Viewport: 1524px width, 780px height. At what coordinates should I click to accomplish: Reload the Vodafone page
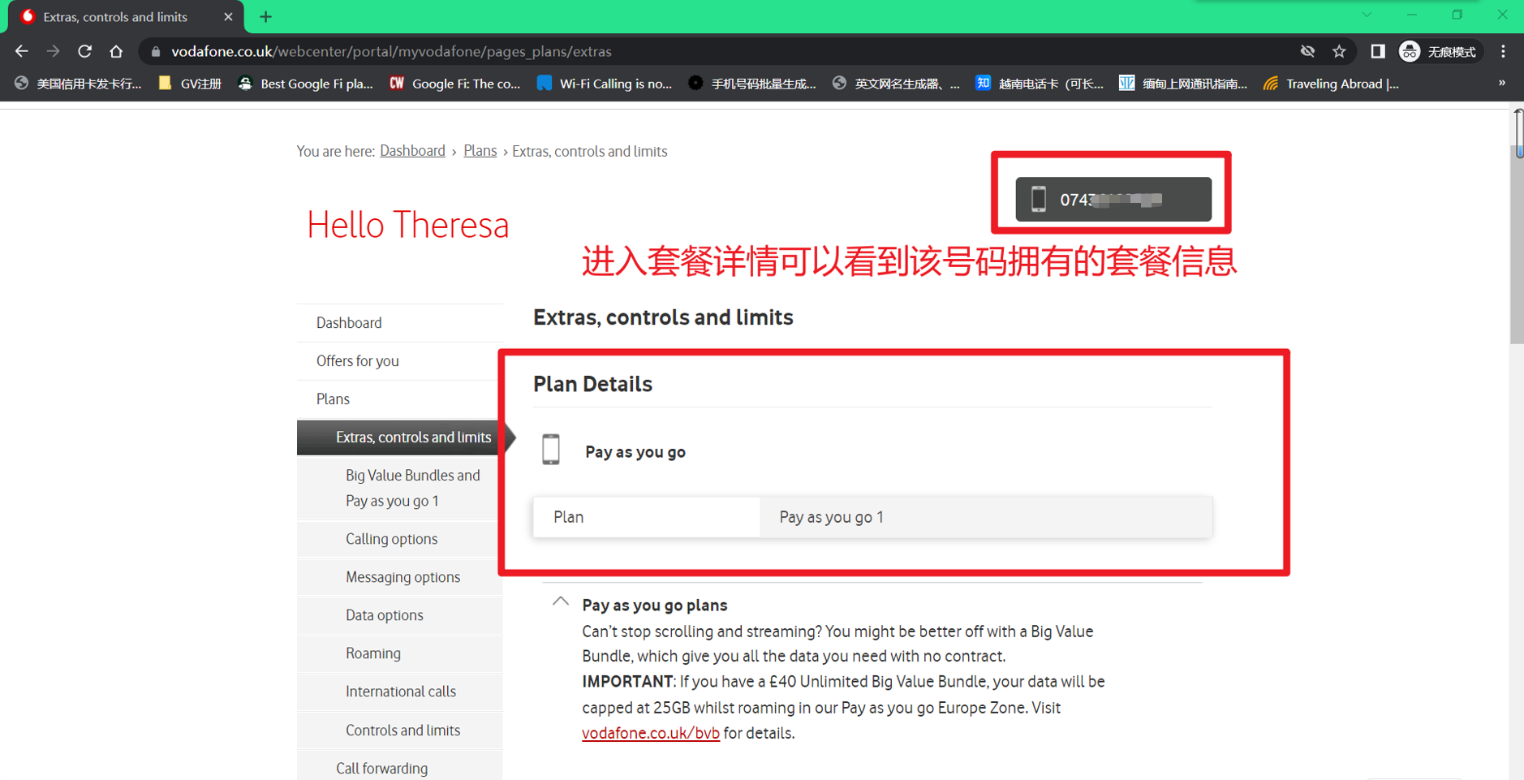tap(84, 51)
